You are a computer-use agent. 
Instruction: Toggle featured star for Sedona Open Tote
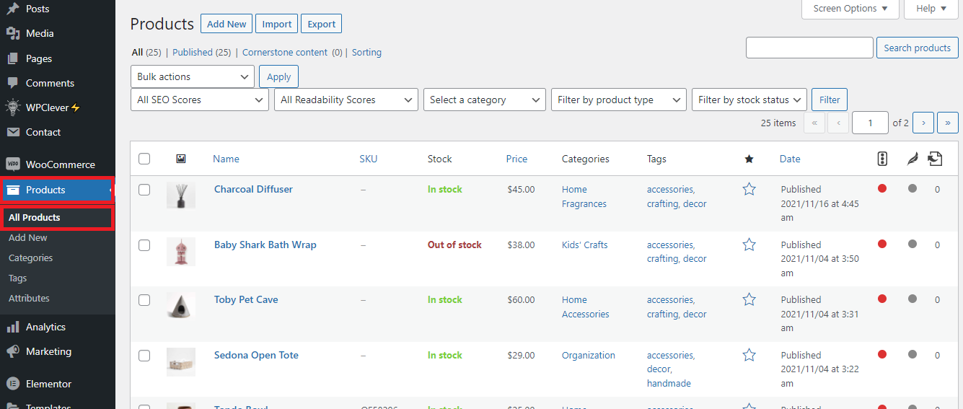click(x=749, y=355)
